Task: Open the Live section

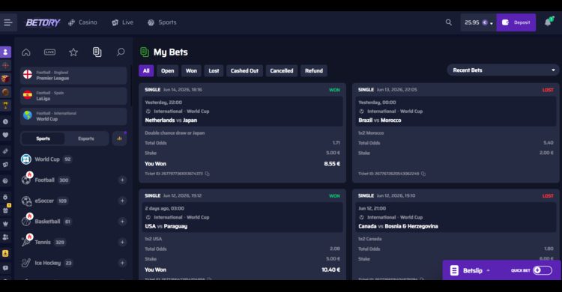Action: coord(122,22)
